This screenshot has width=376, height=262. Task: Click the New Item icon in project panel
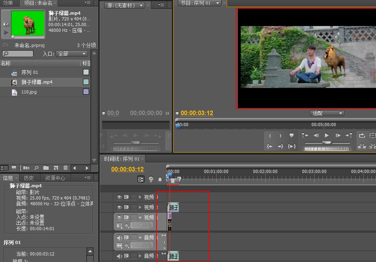click(x=56, y=168)
